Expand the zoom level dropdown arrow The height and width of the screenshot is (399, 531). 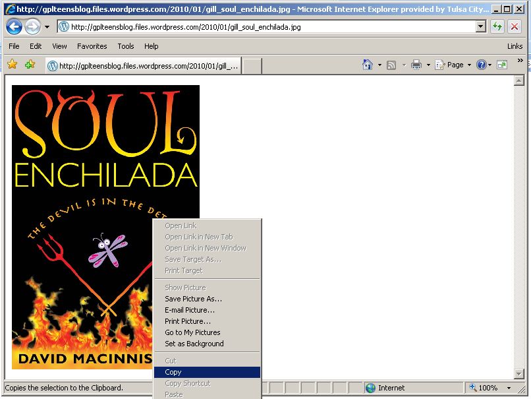click(x=509, y=388)
